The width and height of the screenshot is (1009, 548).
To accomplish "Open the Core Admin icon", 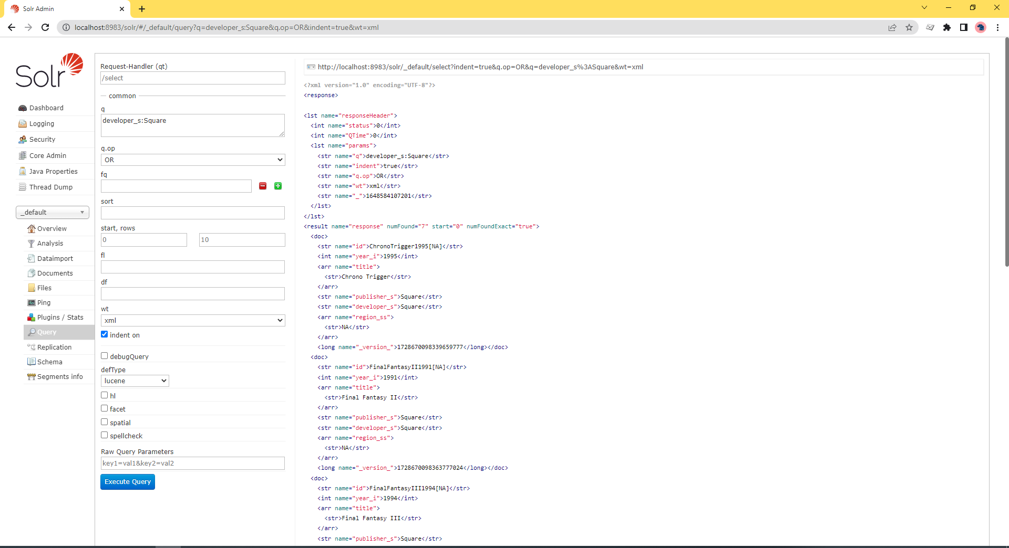I will (x=23, y=156).
